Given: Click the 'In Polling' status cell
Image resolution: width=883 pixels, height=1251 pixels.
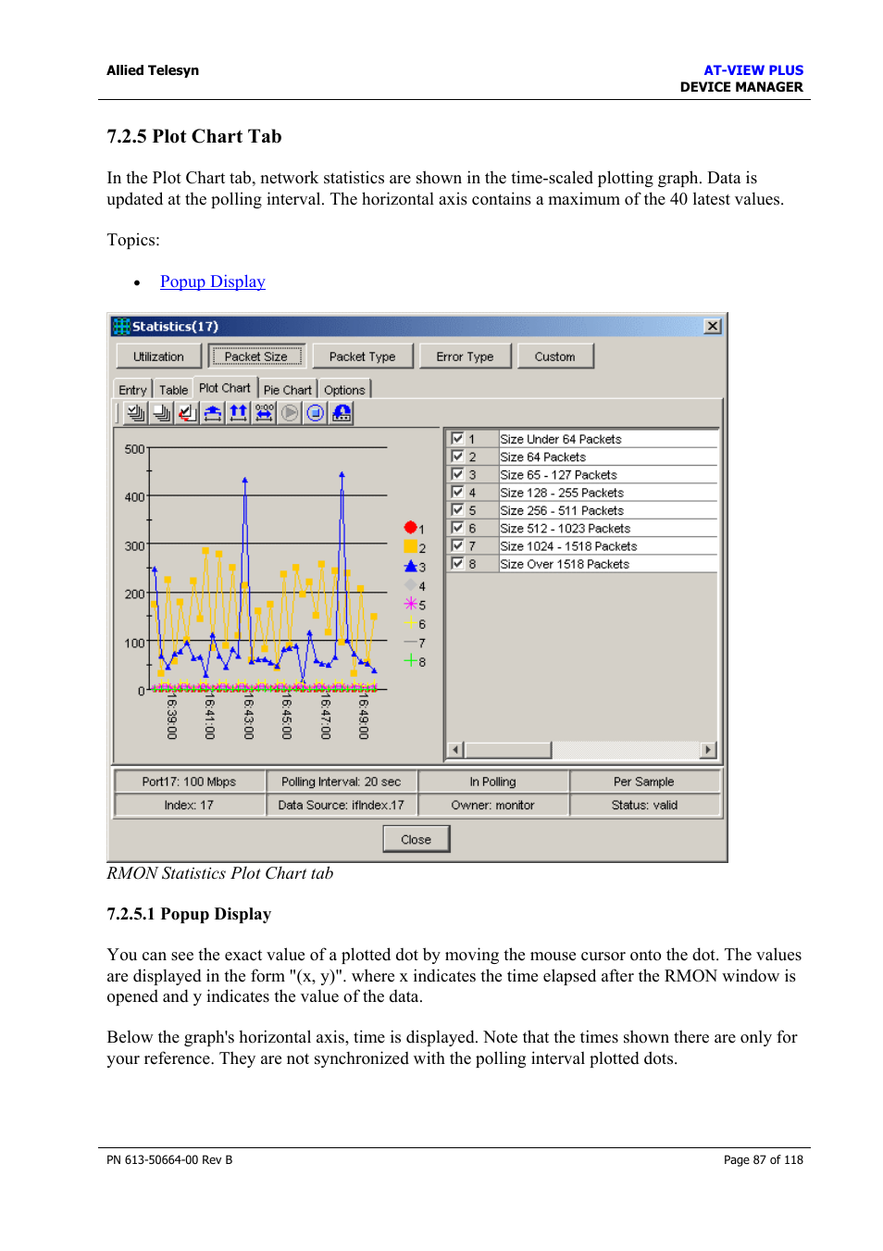Looking at the screenshot, I should pos(492,782).
